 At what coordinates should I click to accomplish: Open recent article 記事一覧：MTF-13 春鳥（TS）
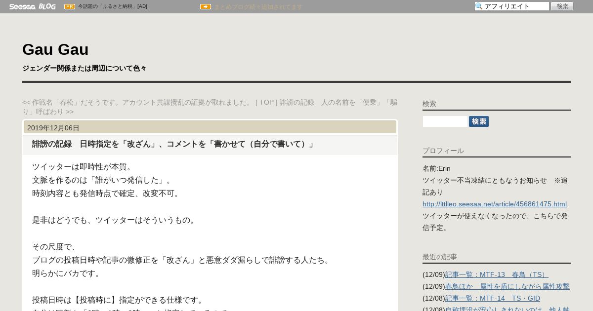click(497, 274)
